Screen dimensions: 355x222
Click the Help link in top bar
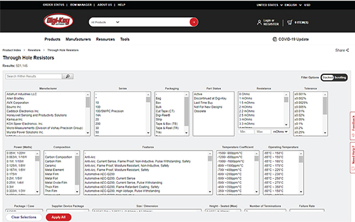121,5
